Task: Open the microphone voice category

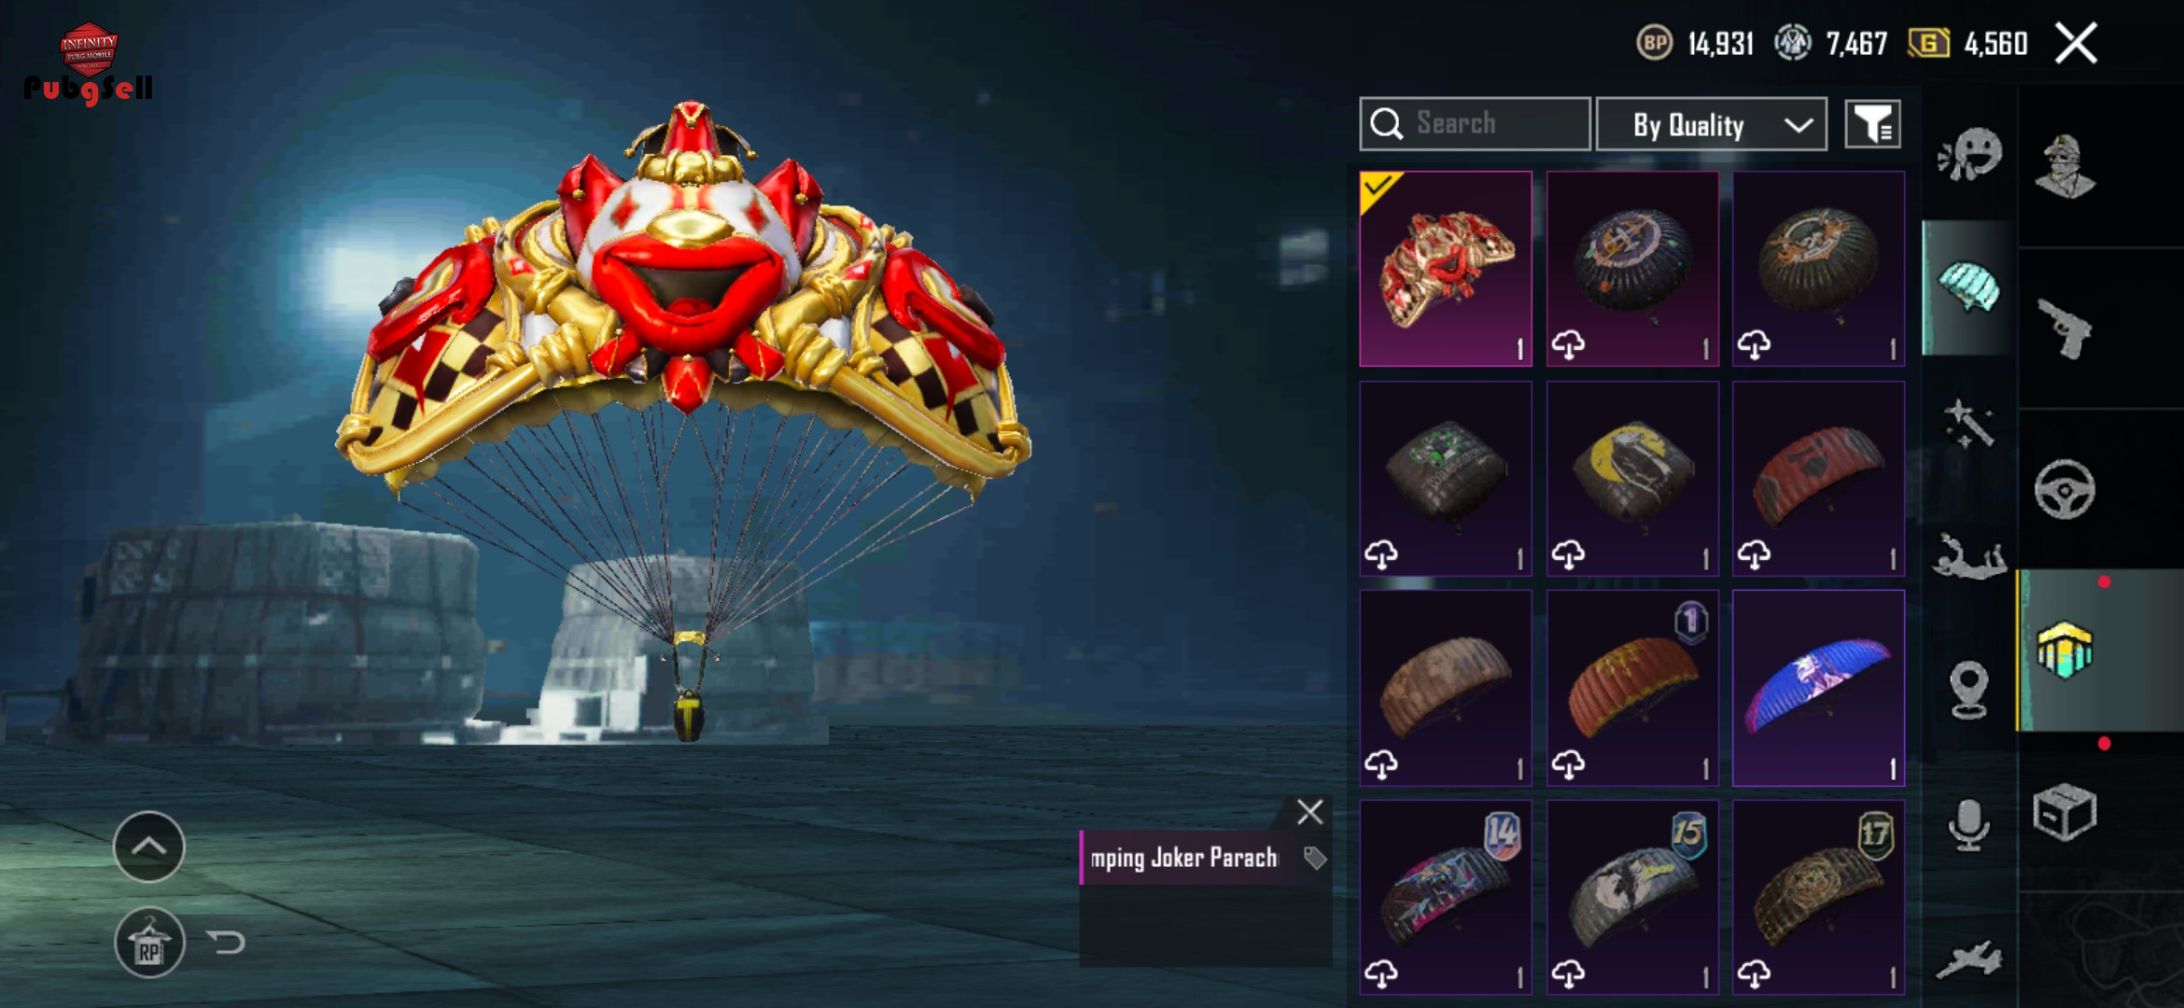Action: (x=1969, y=825)
